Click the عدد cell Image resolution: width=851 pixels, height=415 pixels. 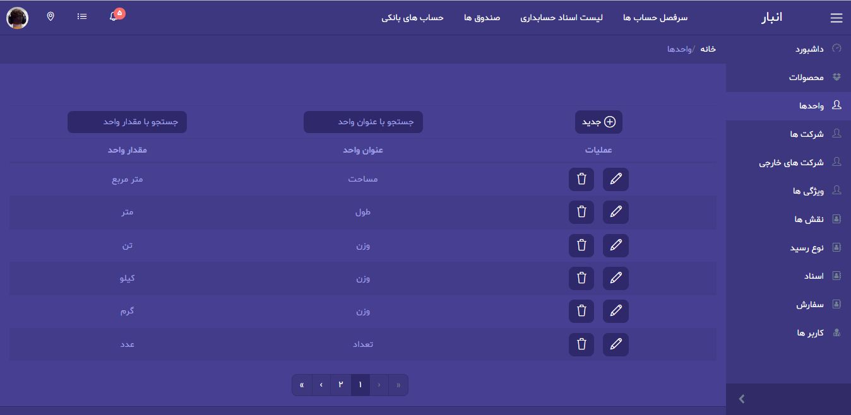(x=128, y=344)
